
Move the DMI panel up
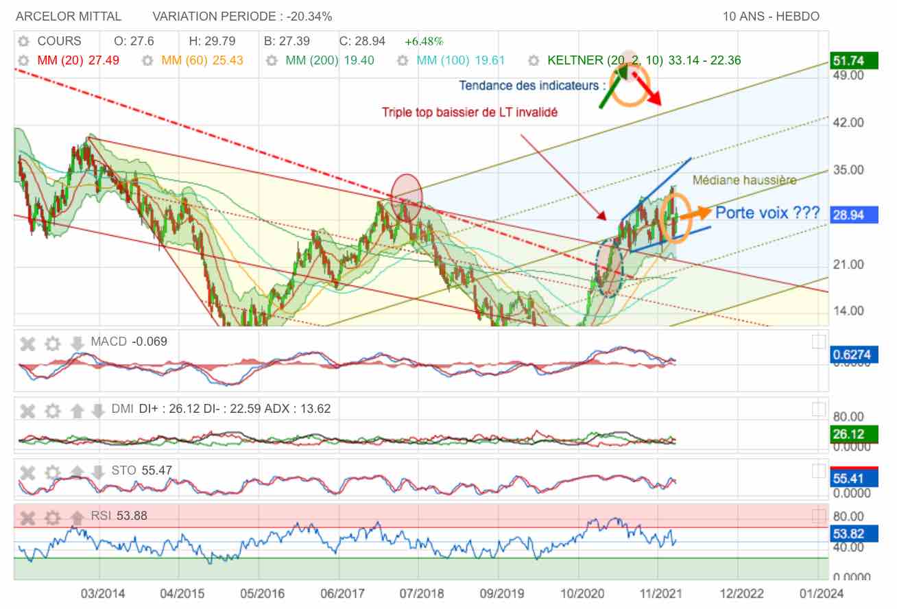coord(77,410)
